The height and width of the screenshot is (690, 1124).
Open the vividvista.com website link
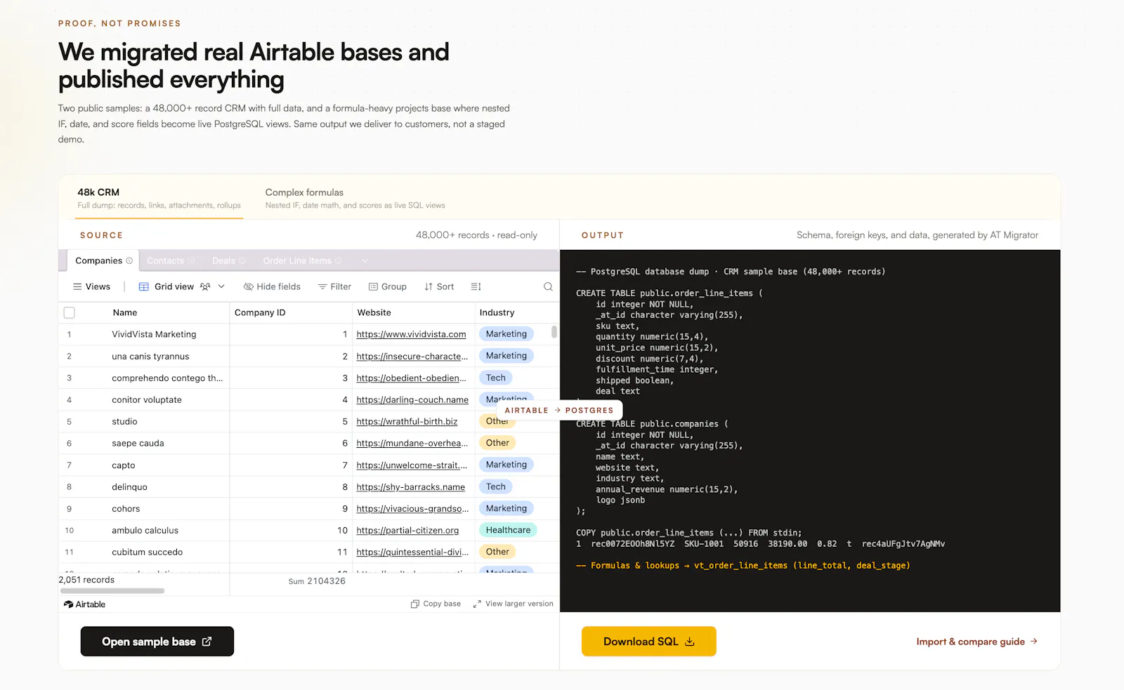tap(411, 334)
